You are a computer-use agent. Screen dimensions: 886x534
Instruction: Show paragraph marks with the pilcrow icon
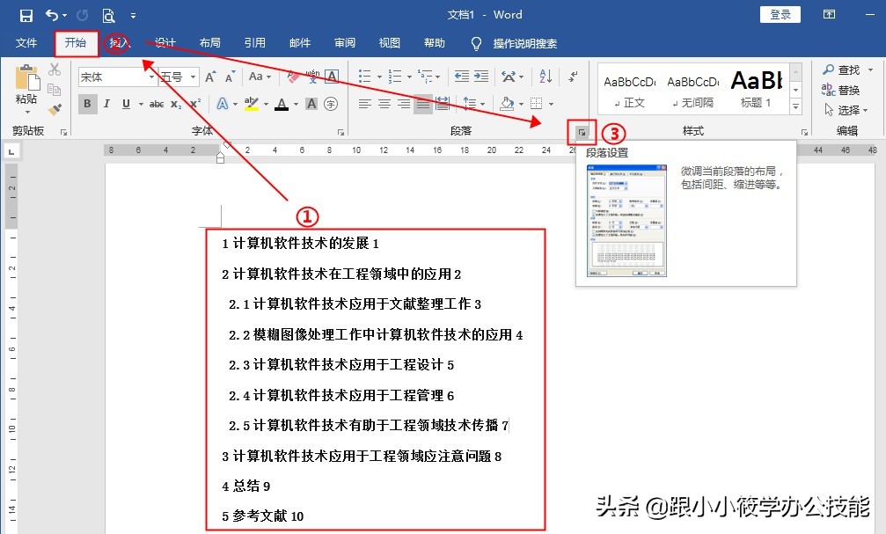573,77
